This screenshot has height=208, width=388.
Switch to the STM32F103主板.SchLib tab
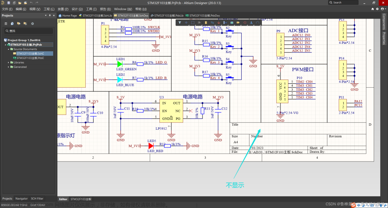pyautogui.click(x=95, y=16)
